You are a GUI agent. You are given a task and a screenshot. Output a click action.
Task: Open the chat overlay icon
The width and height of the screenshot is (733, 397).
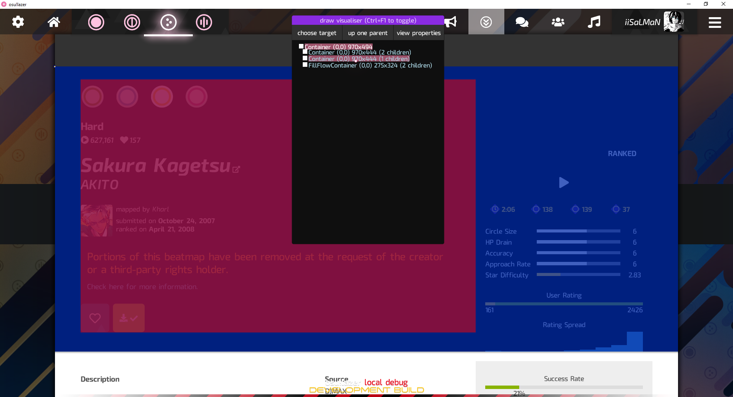pos(521,22)
